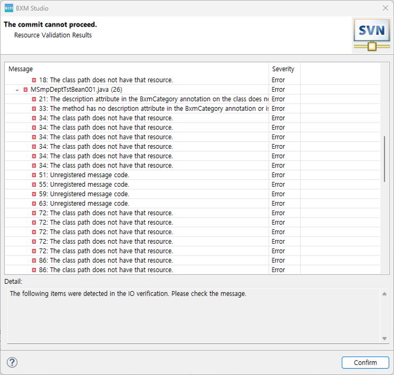Click the error icon on line 18 row
This screenshot has width=394, height=375.
[x=34, y=80]
